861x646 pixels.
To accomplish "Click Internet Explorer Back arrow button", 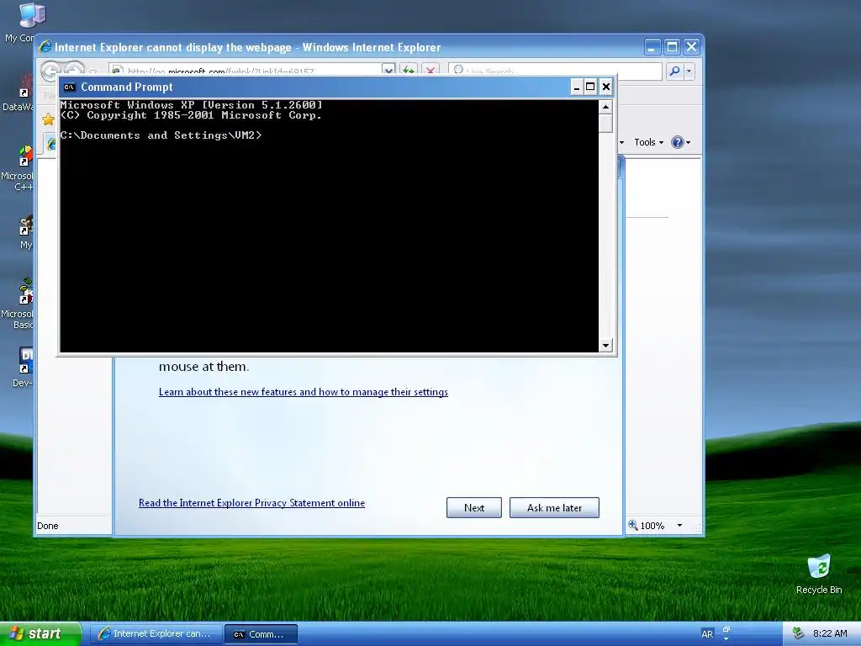I will (x=50, y=71).
